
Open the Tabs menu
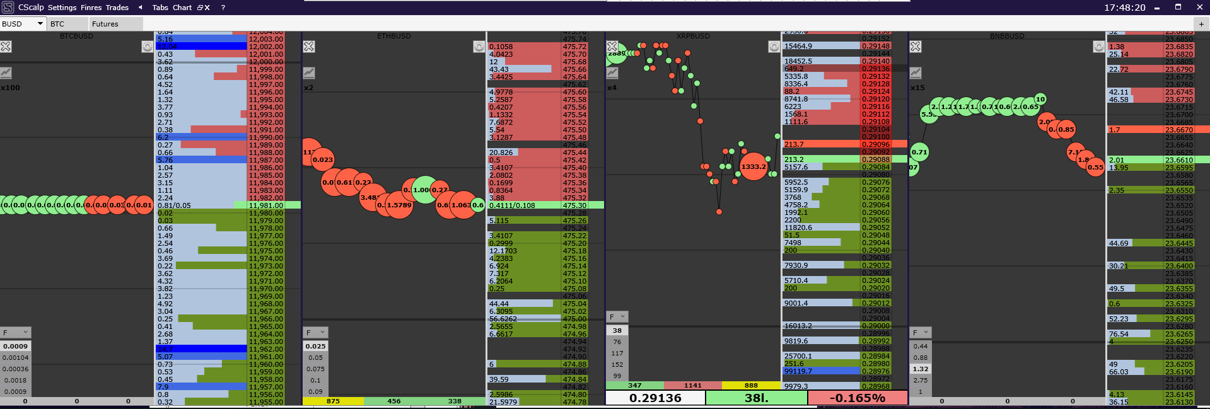click(x=160, y=8)
